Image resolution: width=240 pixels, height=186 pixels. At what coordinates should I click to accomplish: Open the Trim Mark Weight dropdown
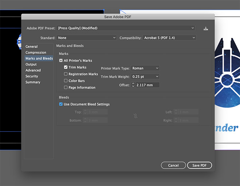pyautogui.click(x=145, y=76)
